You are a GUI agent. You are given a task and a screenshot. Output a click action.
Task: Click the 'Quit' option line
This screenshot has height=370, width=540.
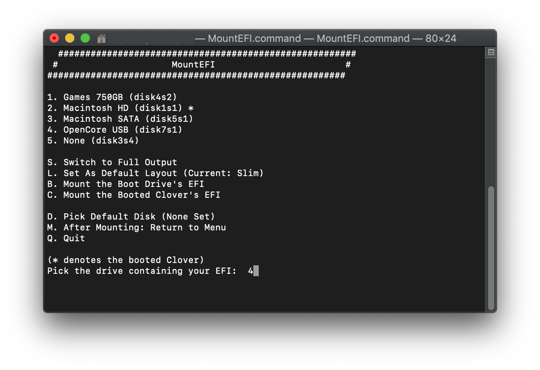tap(66, 238)
